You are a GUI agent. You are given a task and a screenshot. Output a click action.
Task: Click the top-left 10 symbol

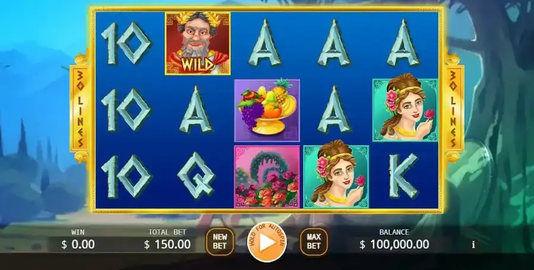pyautogui.click(x=126, y=43)
